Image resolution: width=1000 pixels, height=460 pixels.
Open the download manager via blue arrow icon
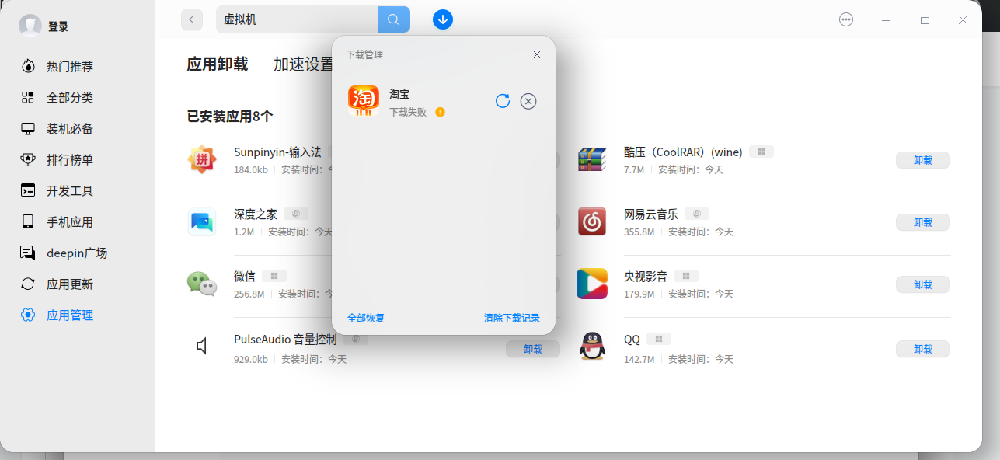(x=443, y=19)
